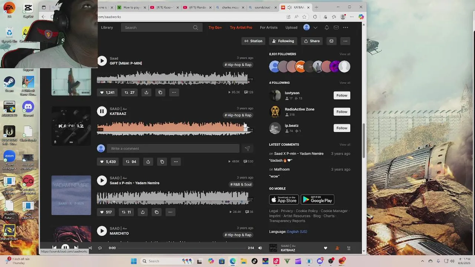Screen dimensions: 475x267
Task: Copy link of KATBAAZ track
Action: tap(162, 162)
